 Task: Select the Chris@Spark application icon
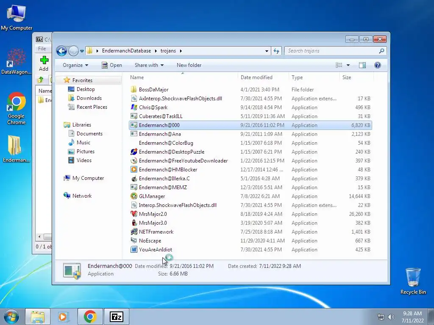(134, 107)
